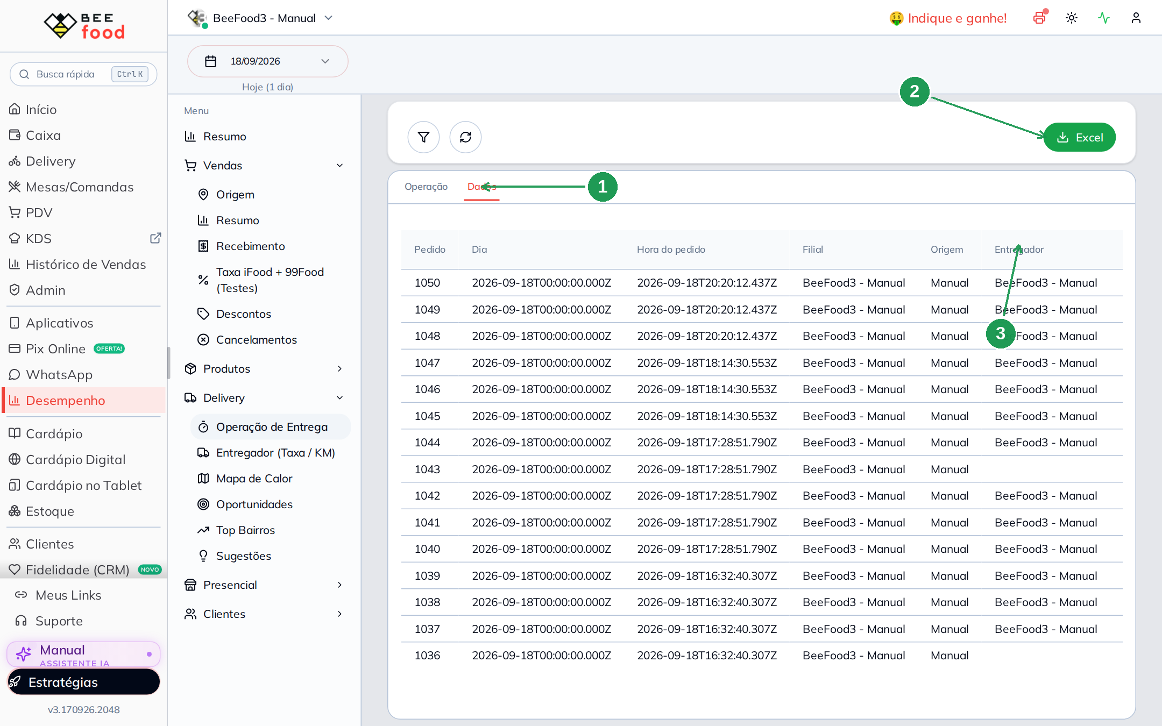Open Aplicativos section
The width and height of the screenshot is (1162, 726).
83,323
